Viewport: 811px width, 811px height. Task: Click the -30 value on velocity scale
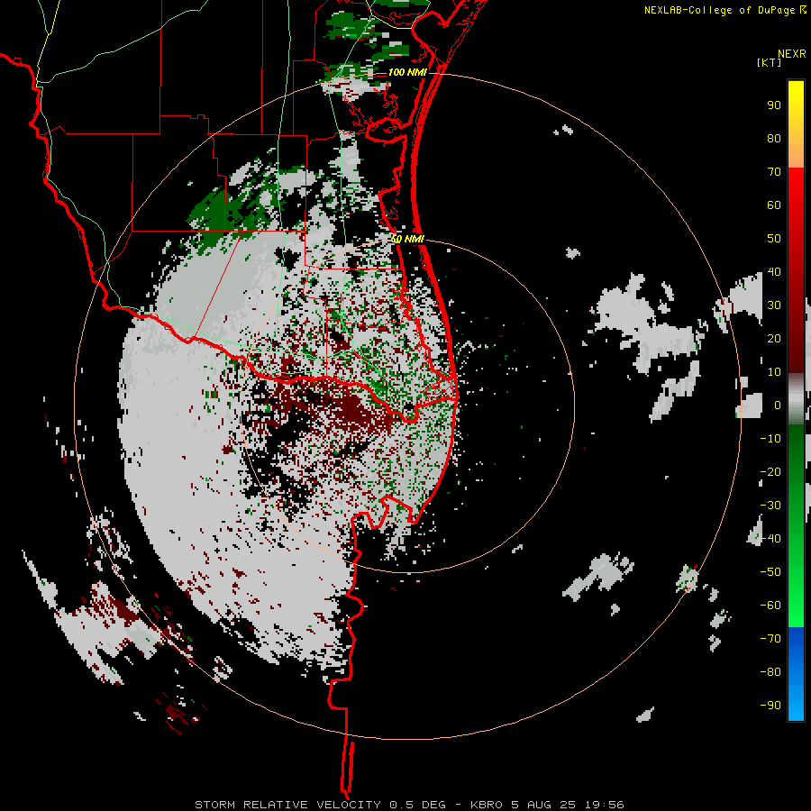(770, 506)
